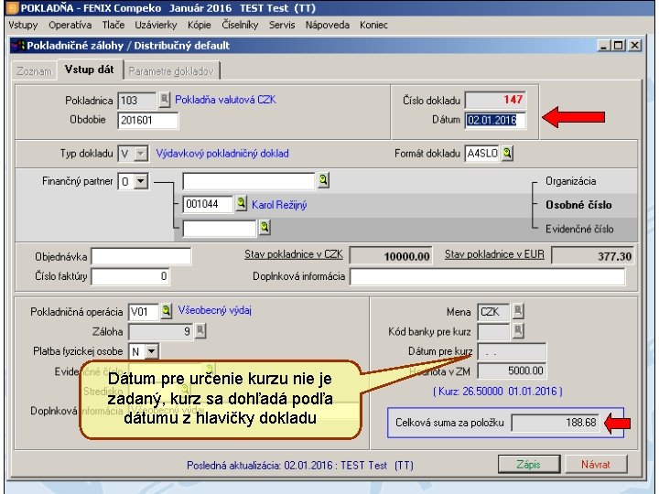Viewport: 659px width, 494px height.
Task: Open the Kópie menu
Action: click(200, 25)
